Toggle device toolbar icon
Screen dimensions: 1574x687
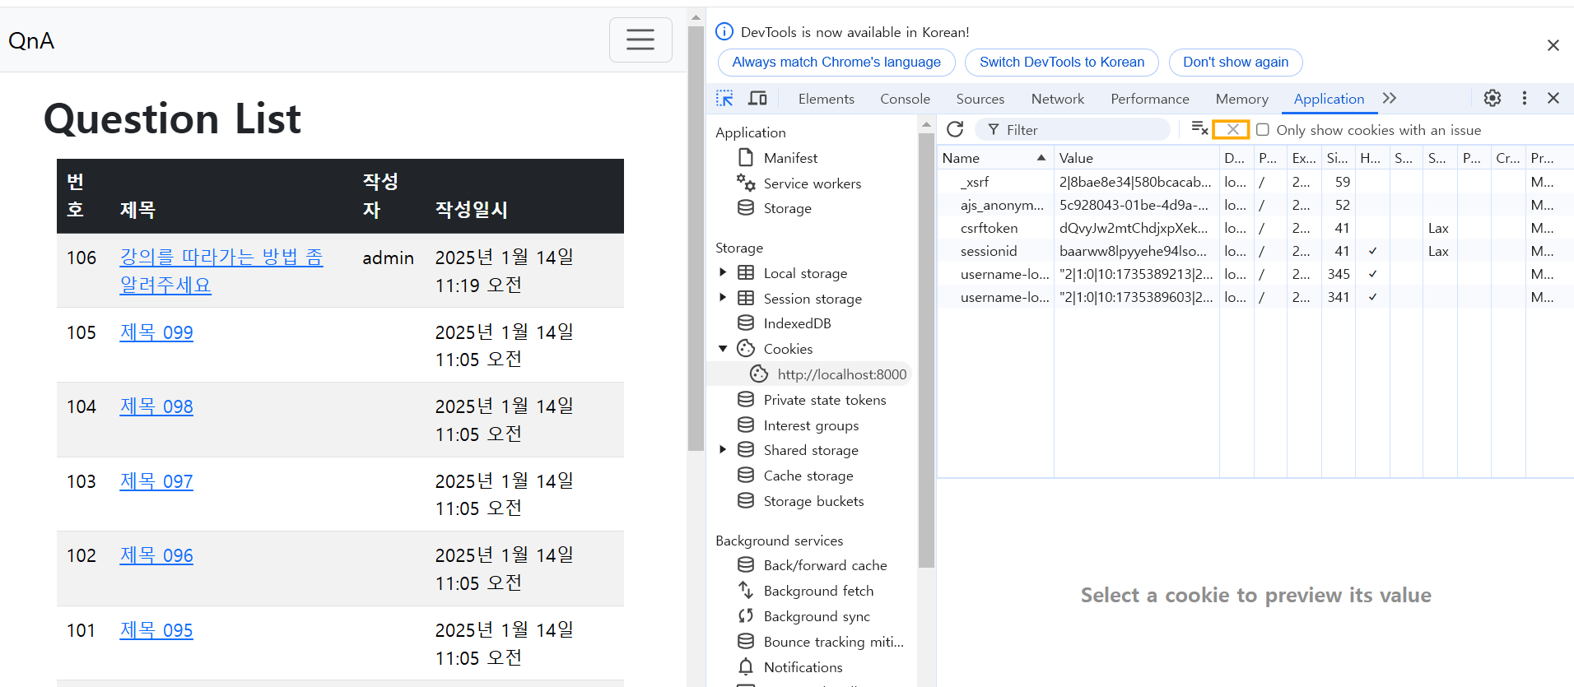pos(757,99)
